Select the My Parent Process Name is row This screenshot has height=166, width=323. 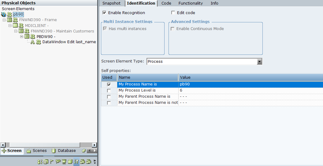[144, 96]
